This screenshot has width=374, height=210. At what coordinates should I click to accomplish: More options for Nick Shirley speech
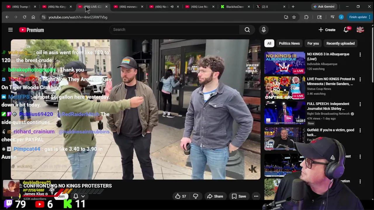coord(360,104)
